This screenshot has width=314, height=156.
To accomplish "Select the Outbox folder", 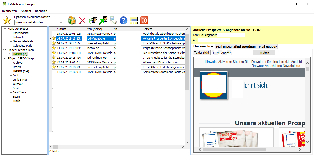I will (x=18, y=84).
